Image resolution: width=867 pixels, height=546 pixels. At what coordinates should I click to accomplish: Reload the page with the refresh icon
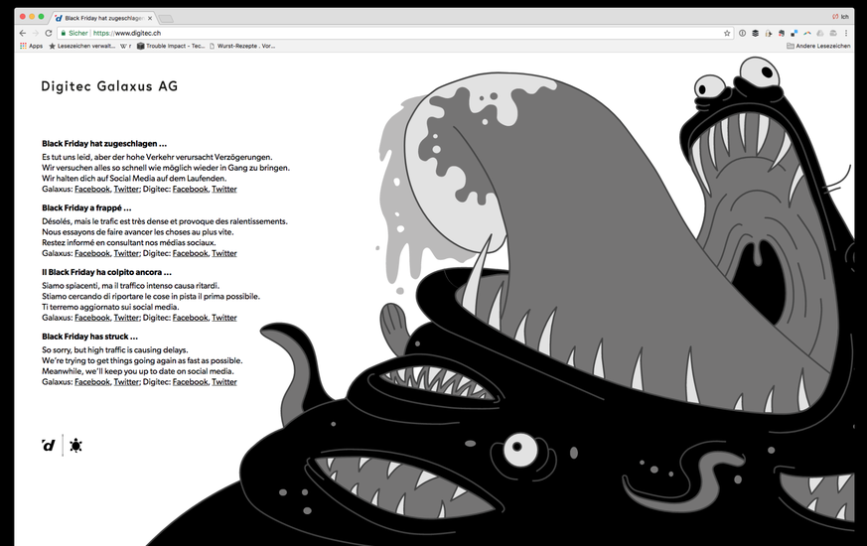click(49, 33)
